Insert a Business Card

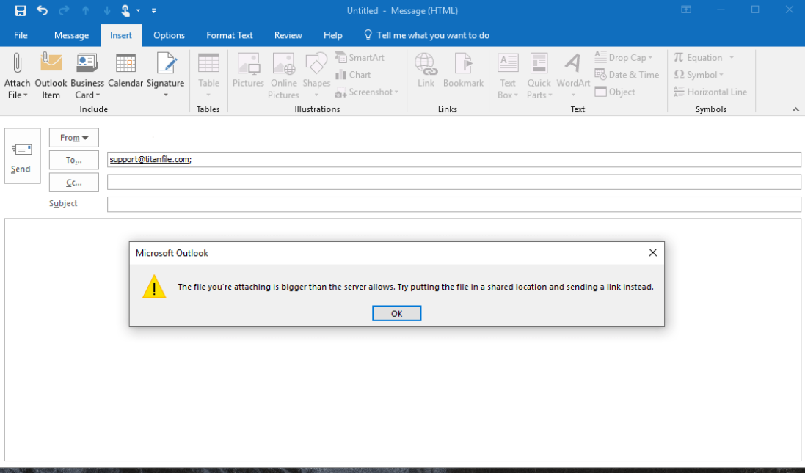click(87, 74)
